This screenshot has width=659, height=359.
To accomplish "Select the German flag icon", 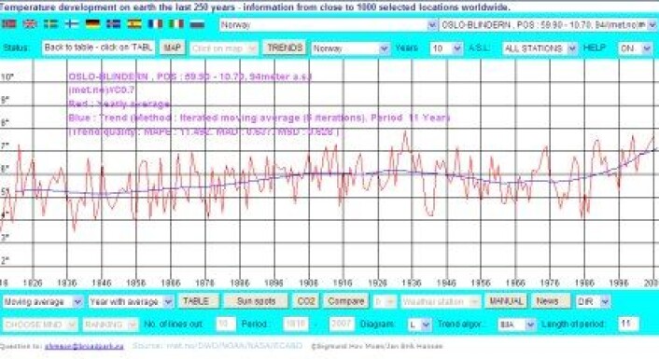I will 92,24.
